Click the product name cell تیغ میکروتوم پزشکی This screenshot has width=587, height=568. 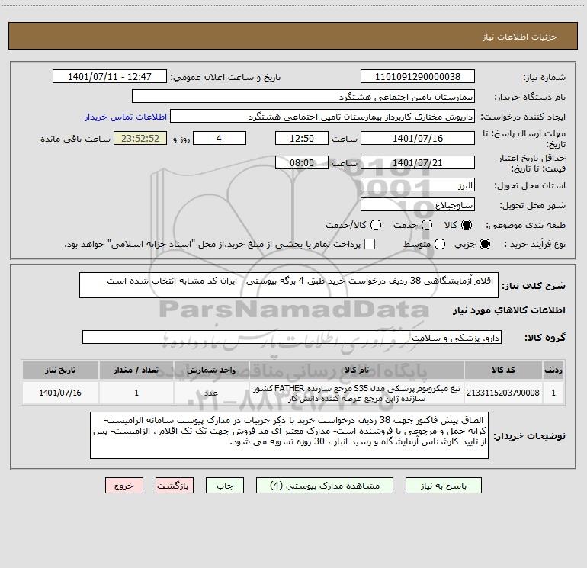click(x=357, y=393)
